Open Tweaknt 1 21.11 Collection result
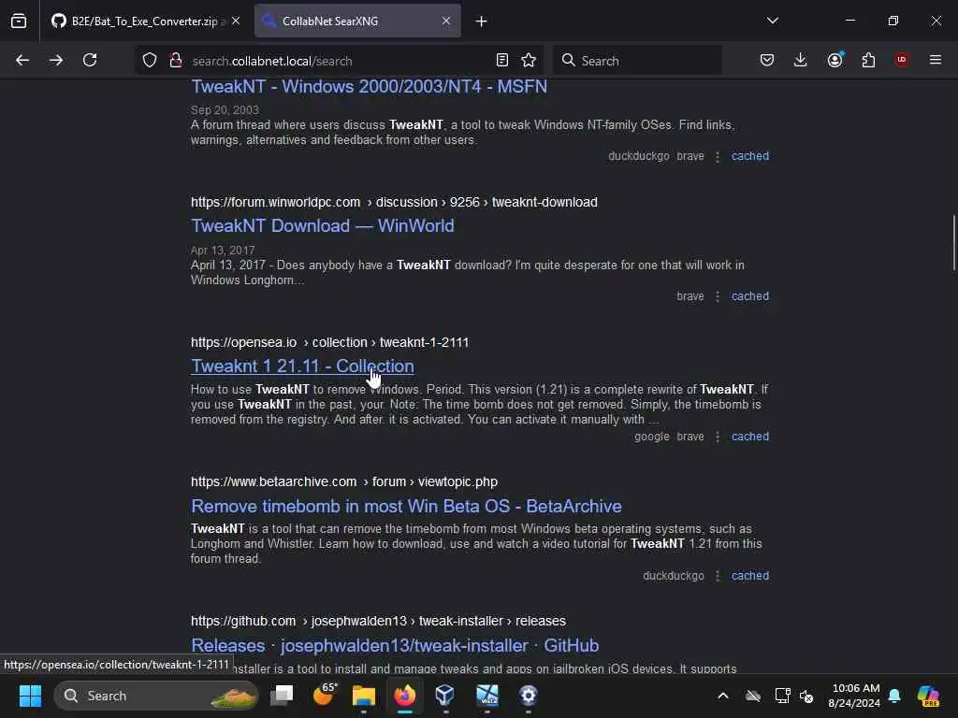The height and width of the screenshot is (718, 958). (x=302, y=366)
